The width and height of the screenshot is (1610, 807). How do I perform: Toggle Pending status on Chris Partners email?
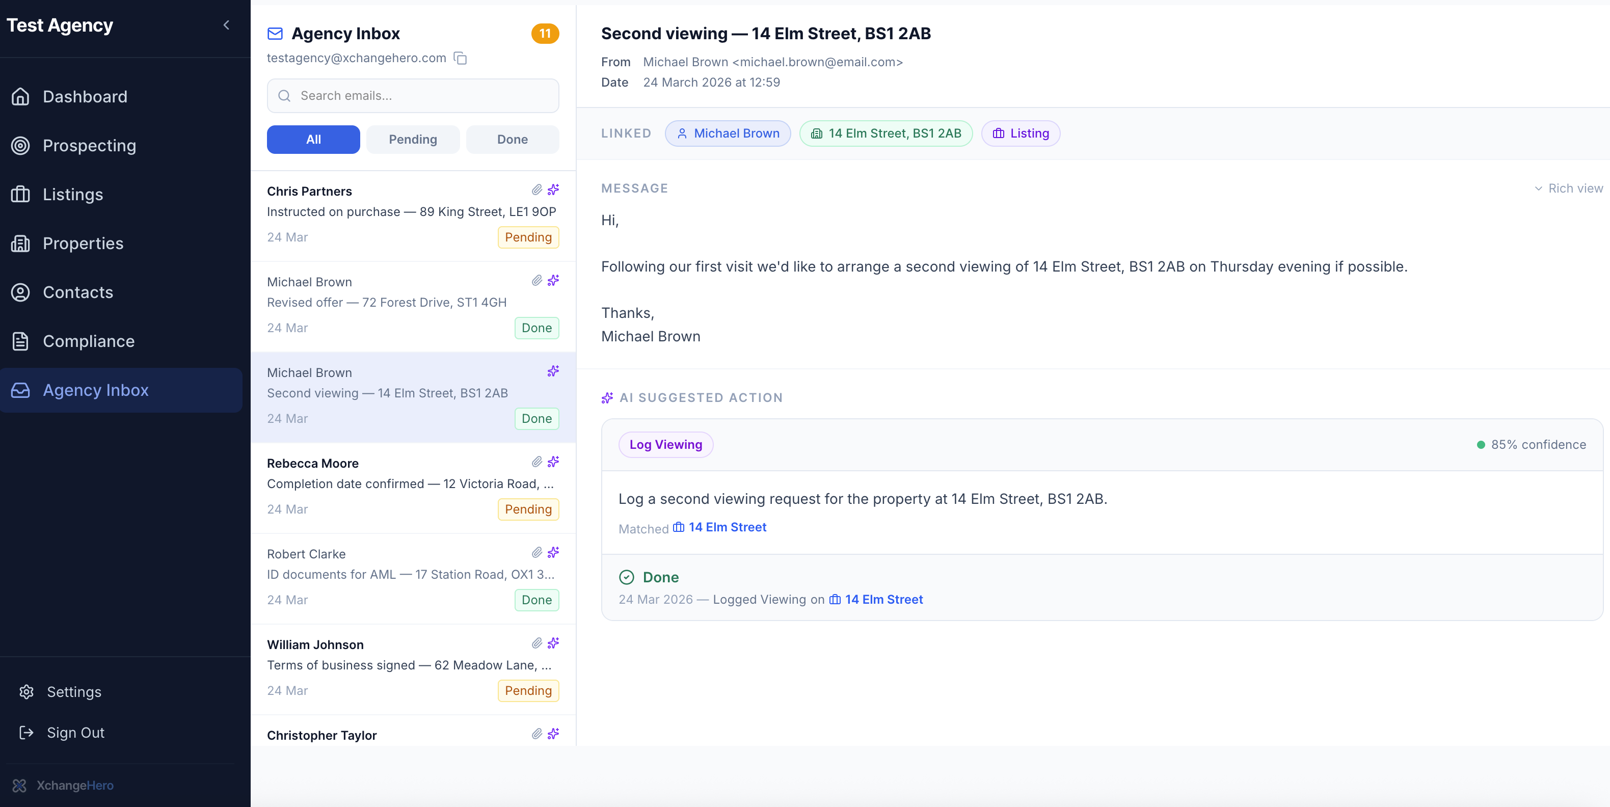[527, 237]
